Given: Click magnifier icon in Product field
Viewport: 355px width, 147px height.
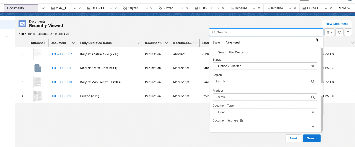Looking at the screenshot, I should (313, 97).
